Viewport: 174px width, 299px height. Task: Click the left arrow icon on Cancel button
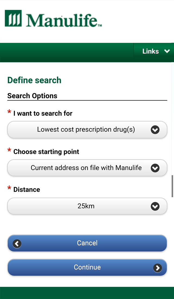click(x=17, y=244)
